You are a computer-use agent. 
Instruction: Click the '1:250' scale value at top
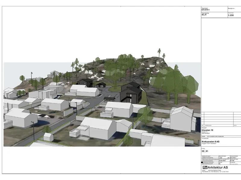(231, 15)
